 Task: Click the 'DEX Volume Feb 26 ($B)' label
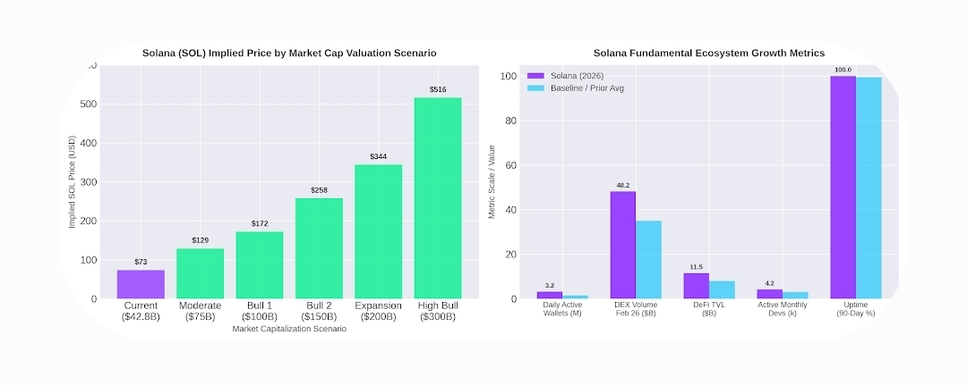point(636,309)
